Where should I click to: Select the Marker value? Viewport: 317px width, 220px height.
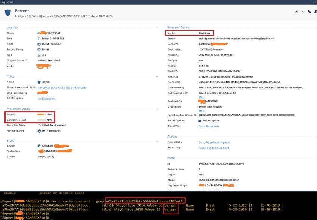pos(219,180)
